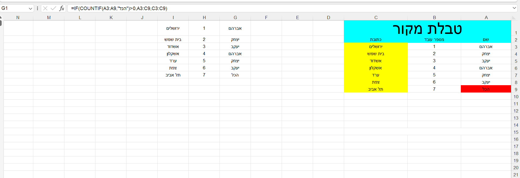Select column H header
520x178 pixels.
(x=204, y=18)
